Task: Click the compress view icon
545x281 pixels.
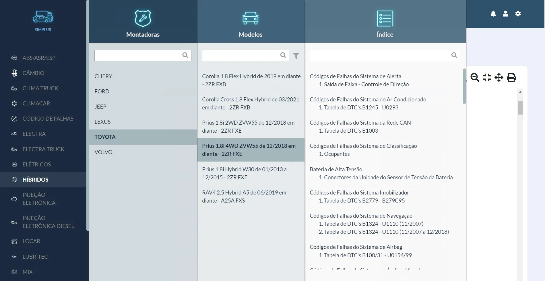Action: coord(487,77)
